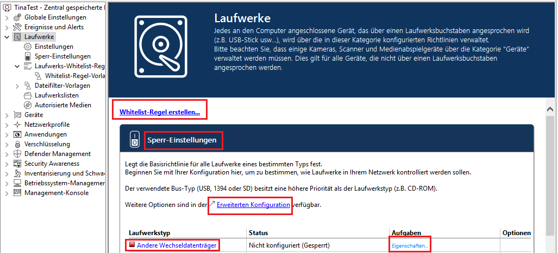Click the Ereignisse und Alerts tools icon

click(17, 27)
